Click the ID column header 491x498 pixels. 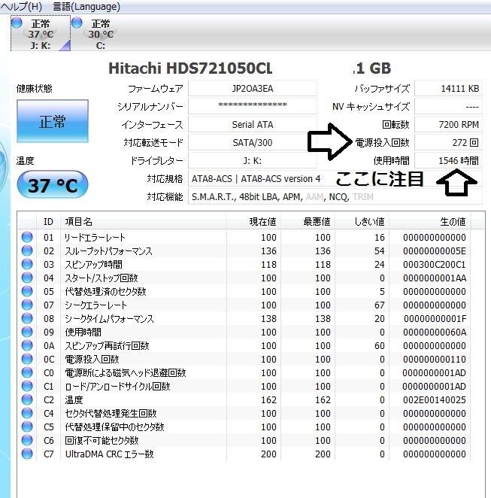coord(48,221)
